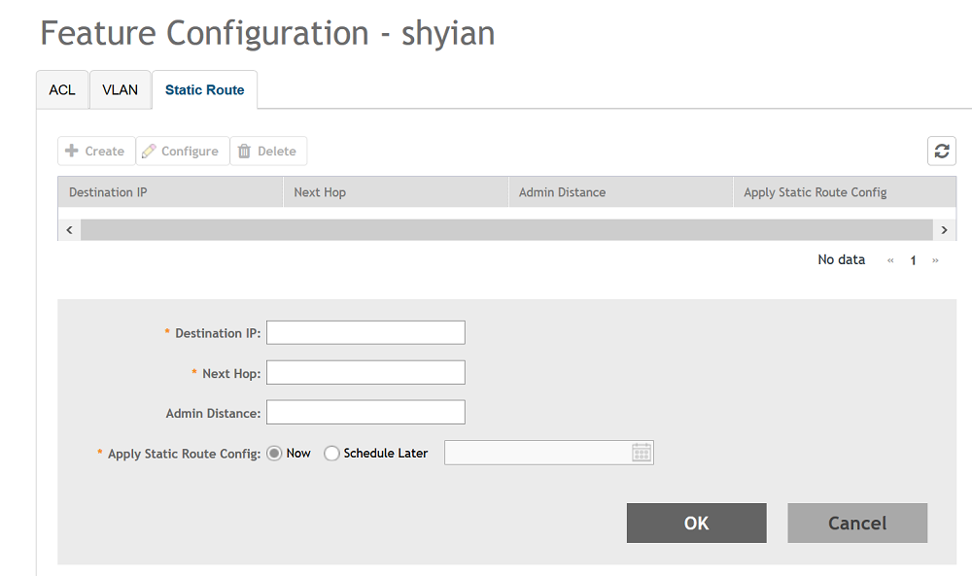Click the Create plus button
972x576 pixels.
coord(95,152)
